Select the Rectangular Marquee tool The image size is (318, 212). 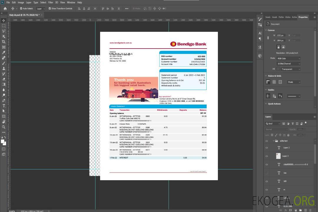[4, 26]
